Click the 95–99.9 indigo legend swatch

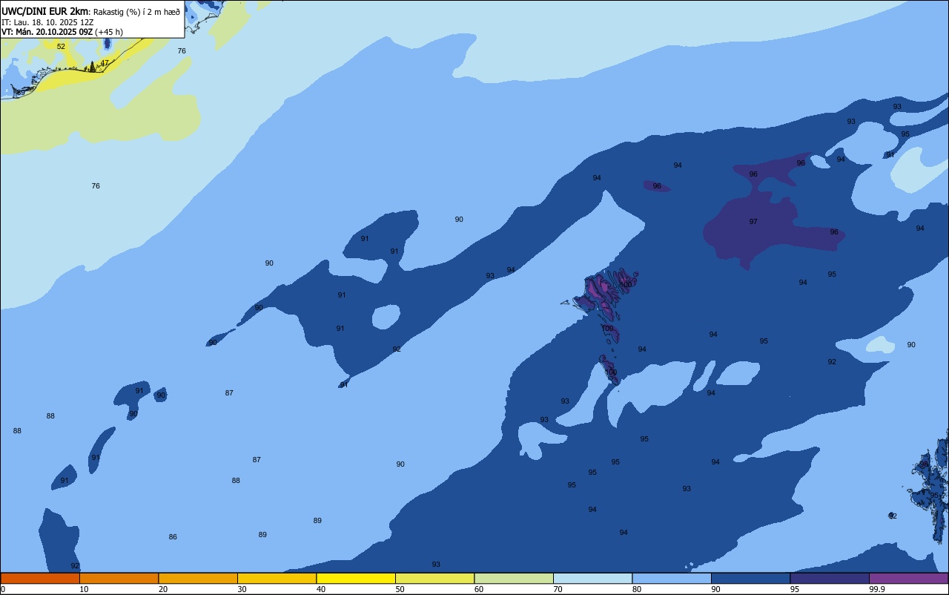830,578
